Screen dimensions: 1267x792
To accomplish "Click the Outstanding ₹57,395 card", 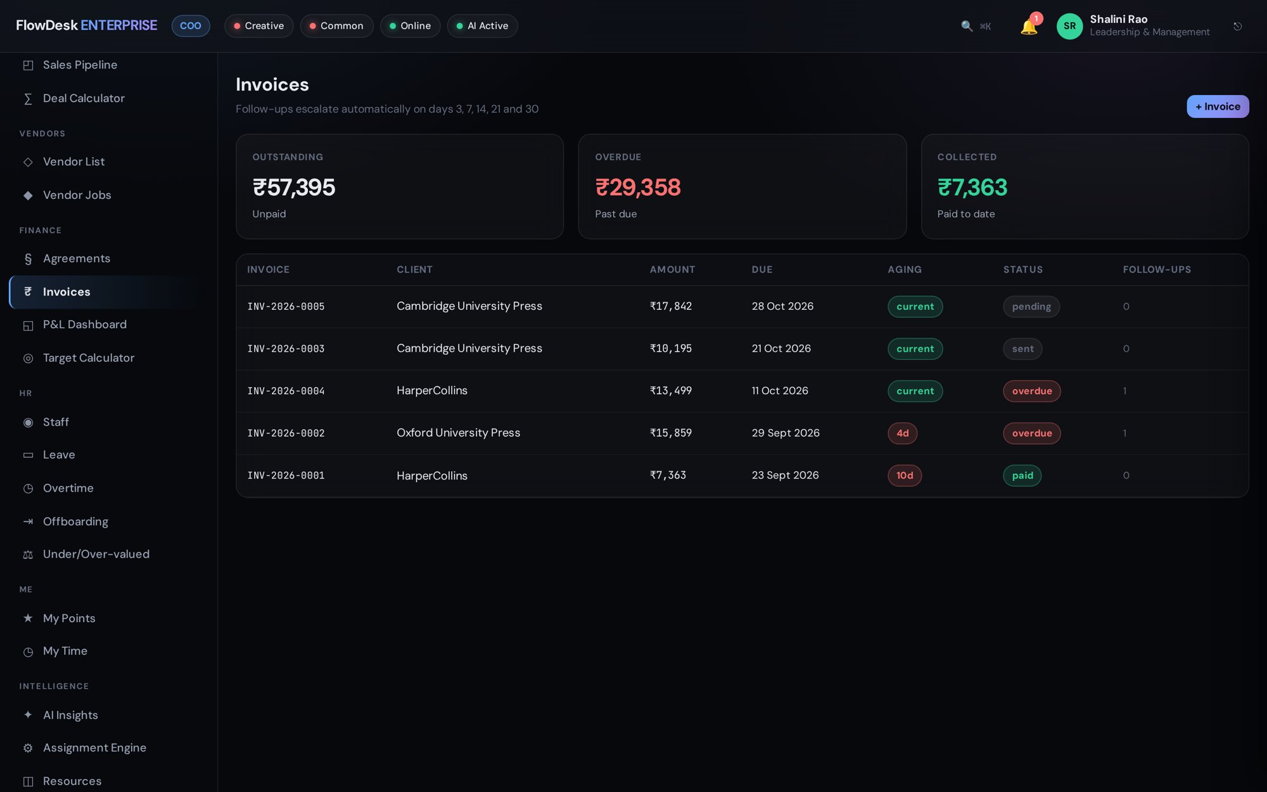I will click(x=400, y=186).
